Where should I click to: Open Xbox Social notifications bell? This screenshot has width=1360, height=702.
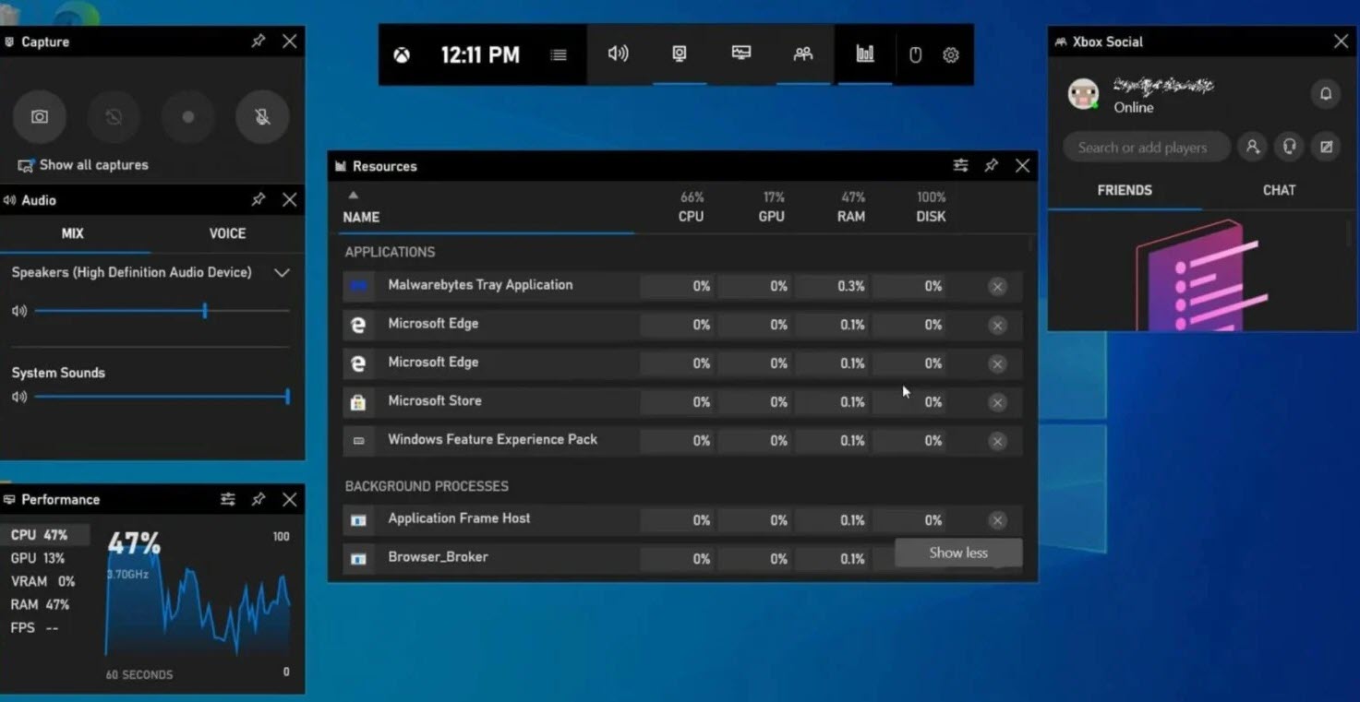1326,94
